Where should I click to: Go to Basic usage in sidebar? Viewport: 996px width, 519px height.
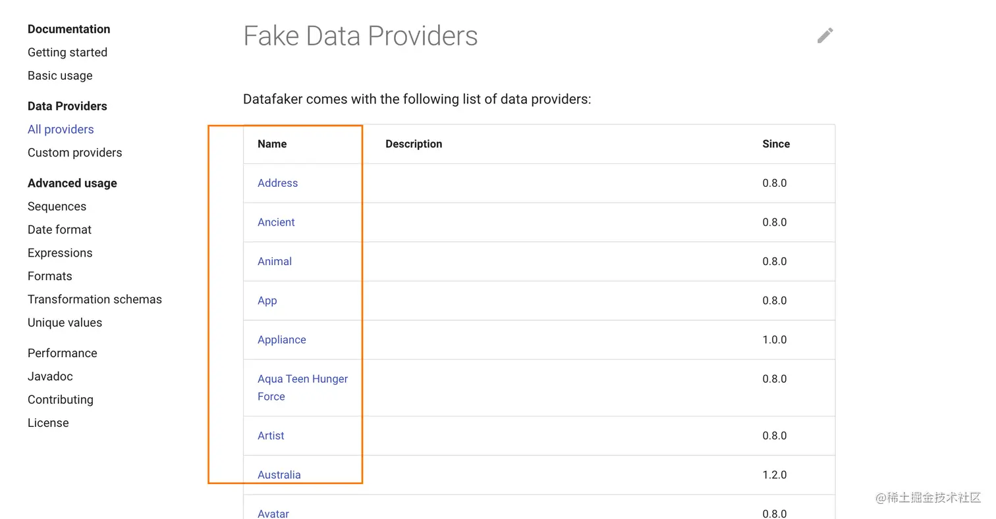(60, 76)
